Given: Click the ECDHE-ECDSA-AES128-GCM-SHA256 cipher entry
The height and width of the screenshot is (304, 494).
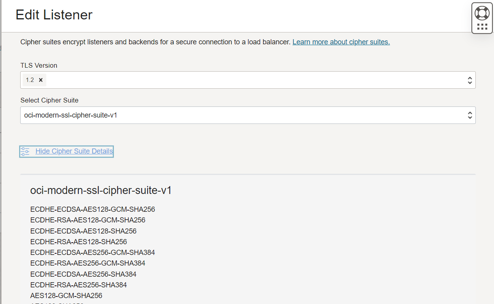Looking at the screenshot, I should pyautogui.click(x=92, y=209).
